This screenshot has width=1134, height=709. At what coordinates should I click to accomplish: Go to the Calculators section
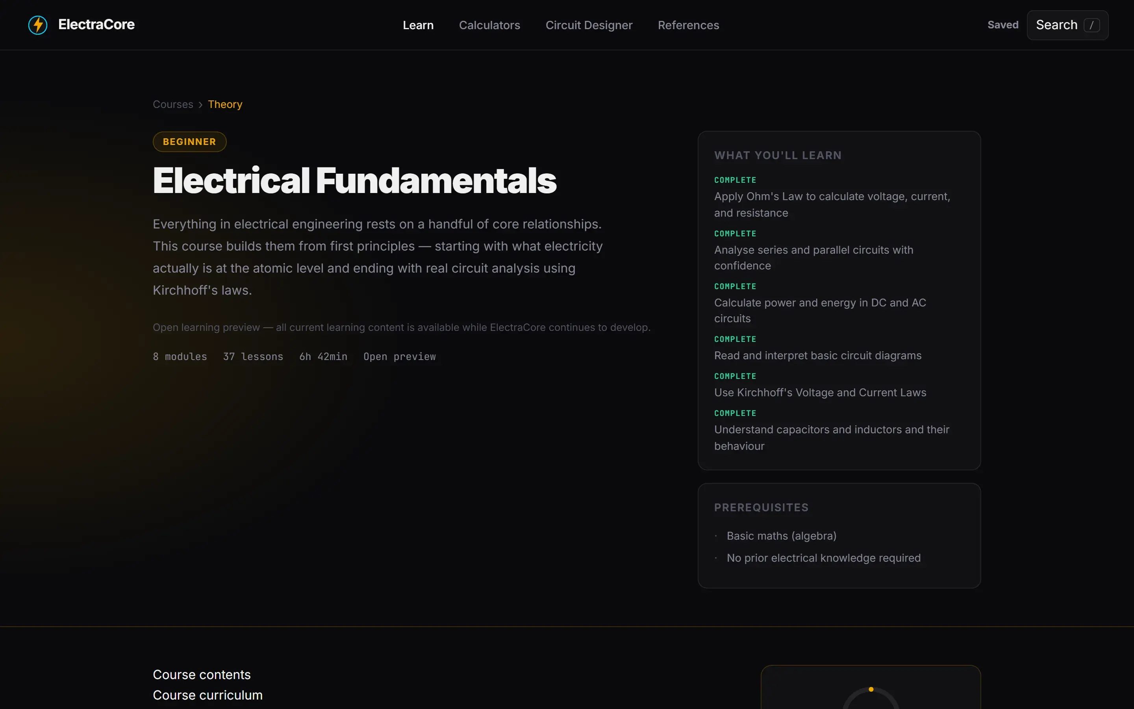[x=489, y=25]
